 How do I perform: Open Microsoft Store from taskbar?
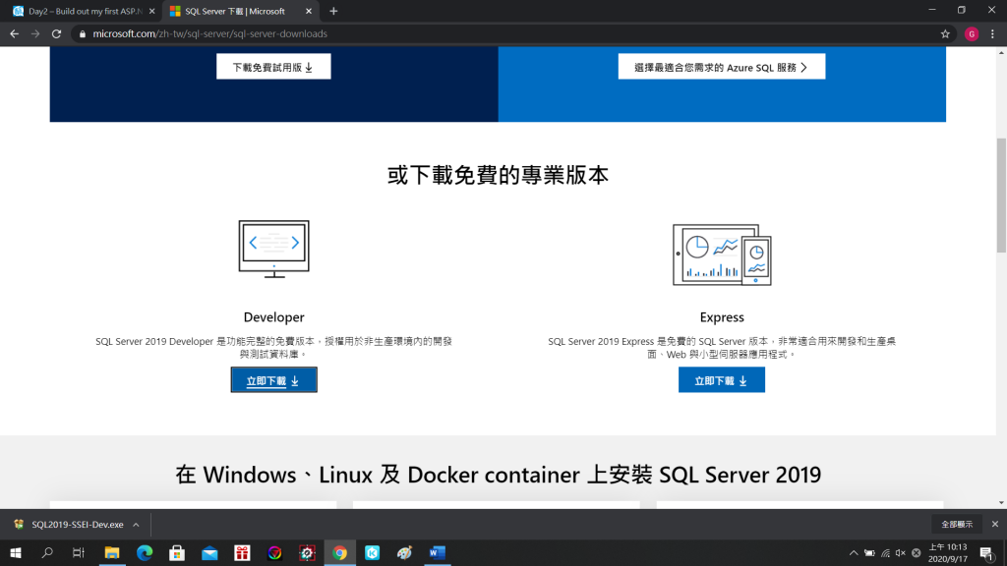point(177,552)
